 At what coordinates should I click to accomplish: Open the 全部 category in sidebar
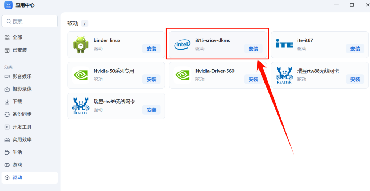coord(17,37)
